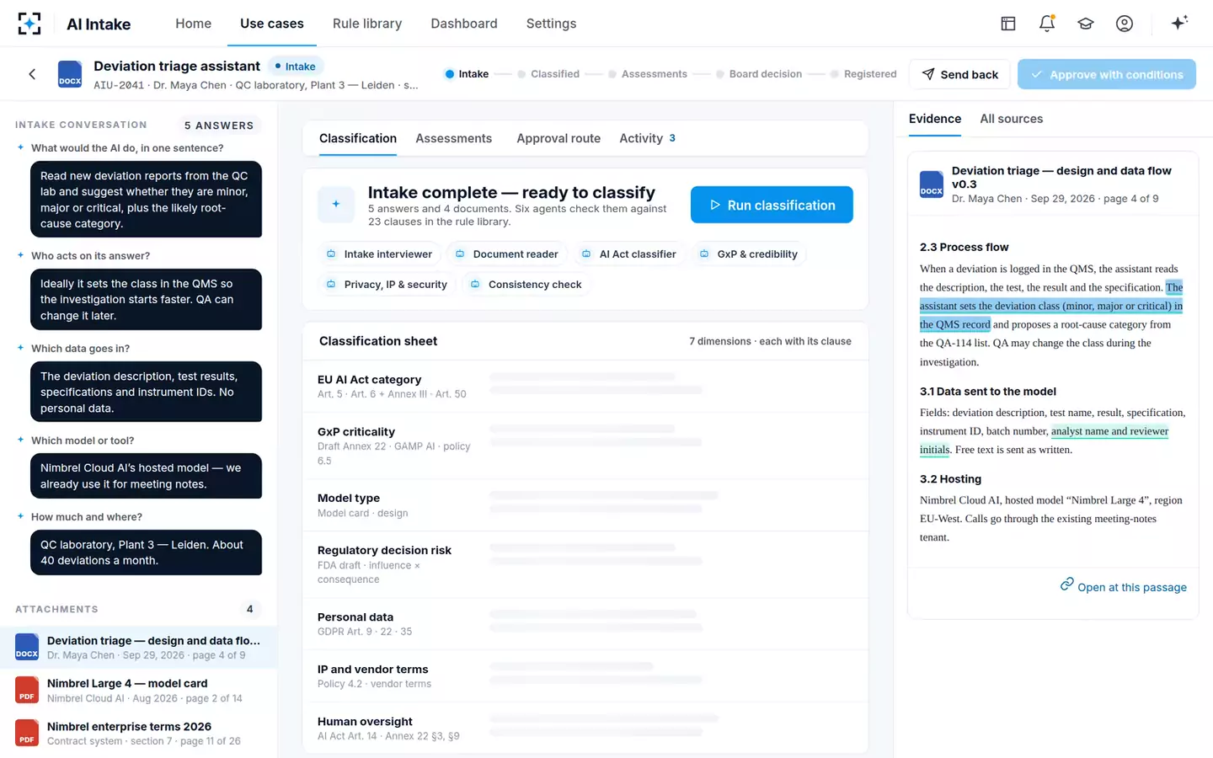Click the sparkle tile beside Intake complete
The image size is (1213, 758).
[335, 205]
